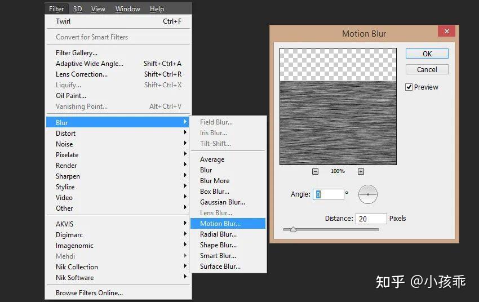Image resolution: width=479 pixels, height=302 pixels.
Task: Select Browse Filters Online
Action: coord(118,292)
